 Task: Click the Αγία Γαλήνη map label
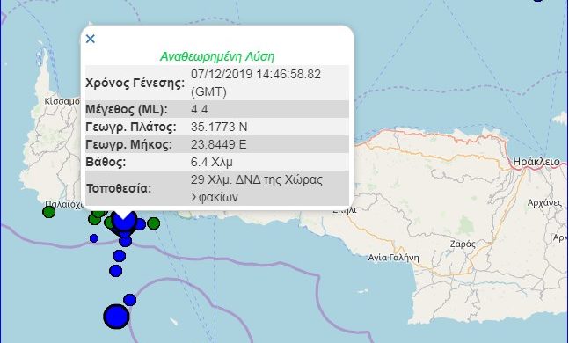pos(393,258)
